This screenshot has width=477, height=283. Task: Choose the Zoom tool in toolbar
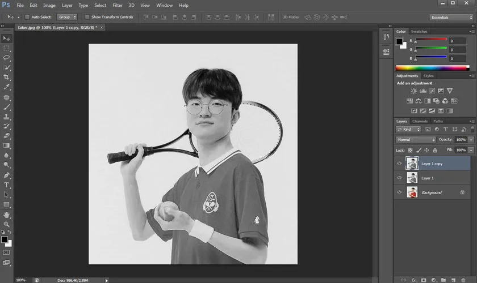coord(6,224)
